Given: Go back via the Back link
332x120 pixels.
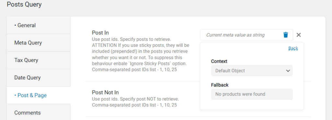Looking at the screenshot, I should (x=293, y=48).
